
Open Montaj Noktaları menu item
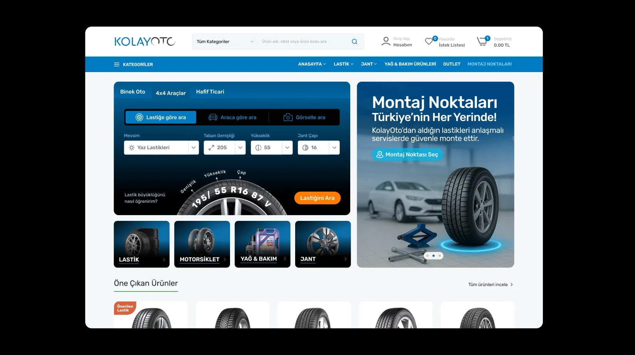click(489, 64)
